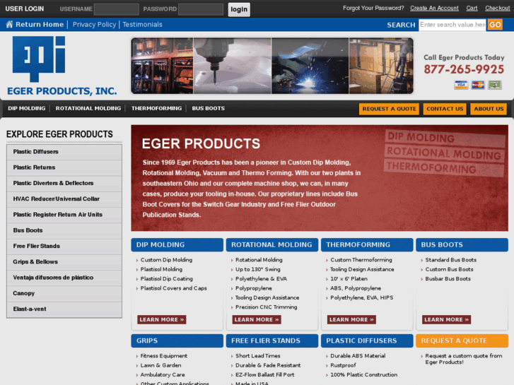This screenshot has width=514, height=385.
Task: Click the Thermoforming card header
Action: (x=367, y=244)
